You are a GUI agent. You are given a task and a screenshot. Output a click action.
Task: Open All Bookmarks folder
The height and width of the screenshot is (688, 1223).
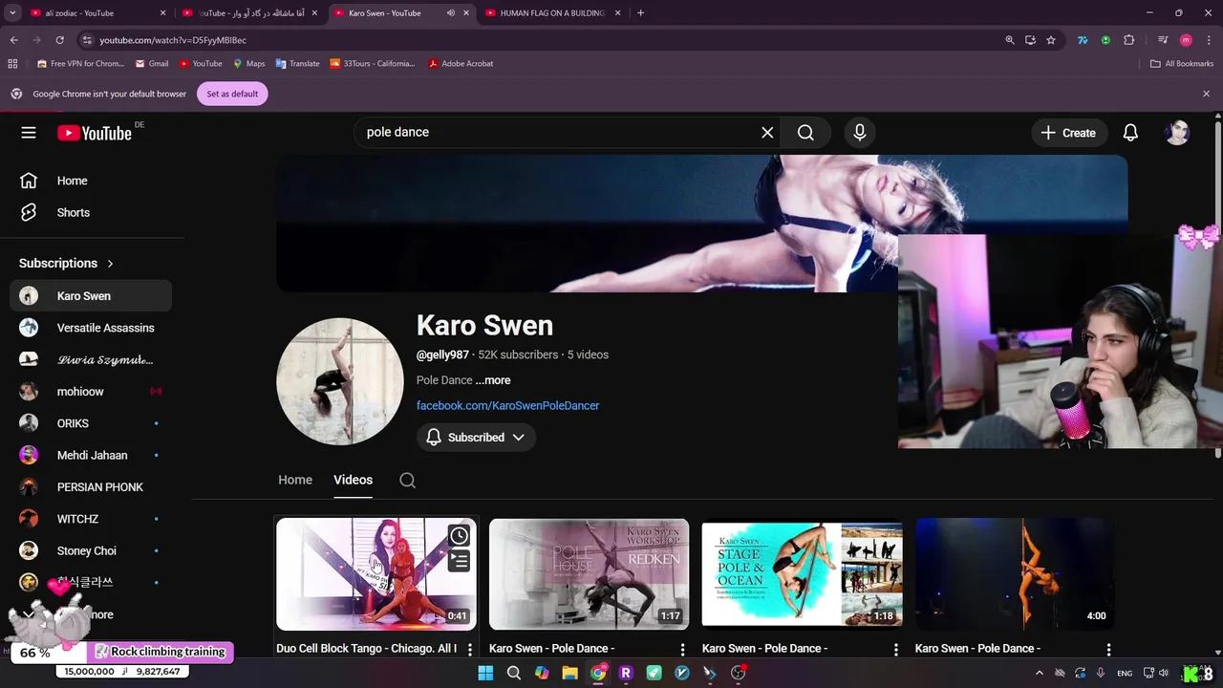[1182, 63]
